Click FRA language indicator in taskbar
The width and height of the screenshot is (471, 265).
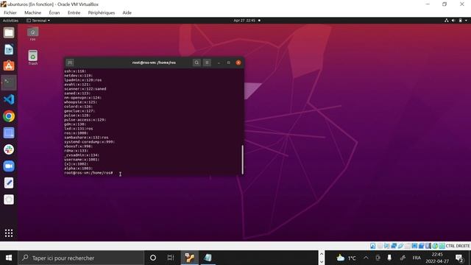[x=417, y=258]
